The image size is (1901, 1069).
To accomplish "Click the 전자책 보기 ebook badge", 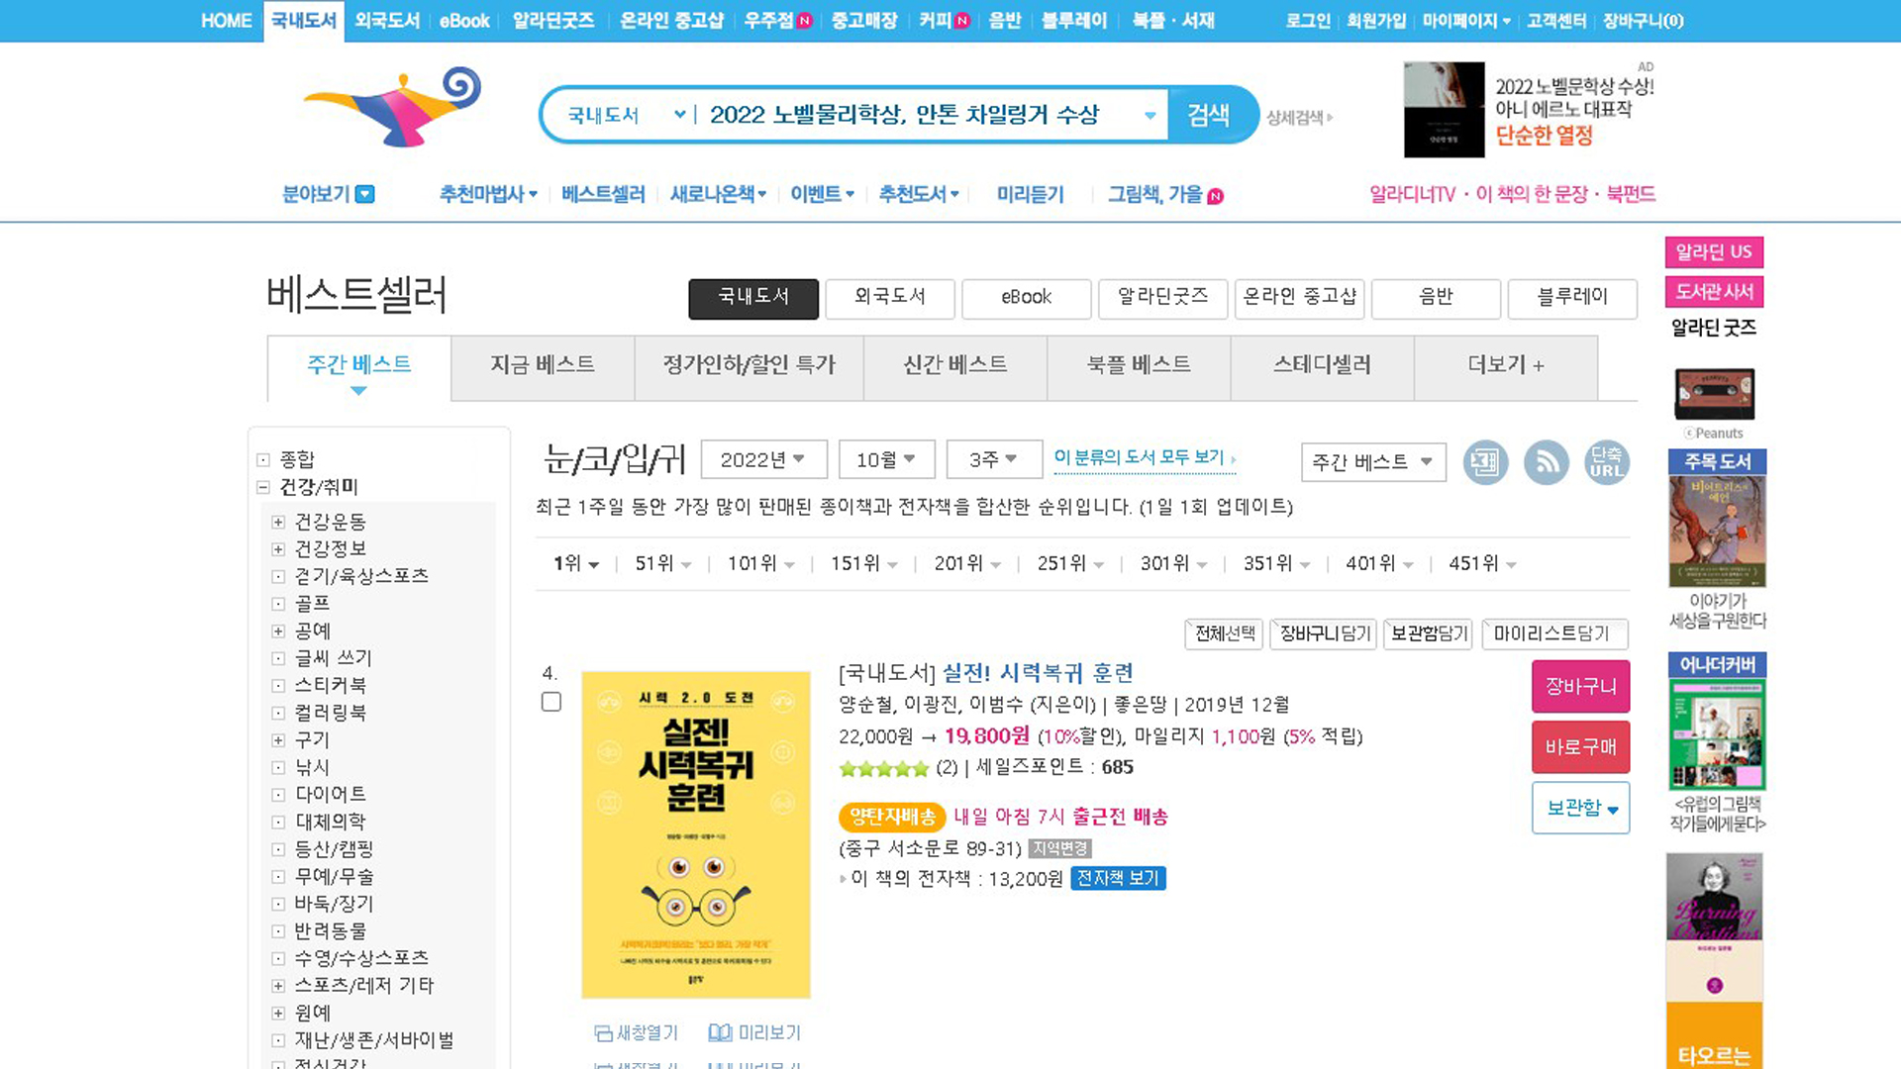I will tap(1118, 878).
